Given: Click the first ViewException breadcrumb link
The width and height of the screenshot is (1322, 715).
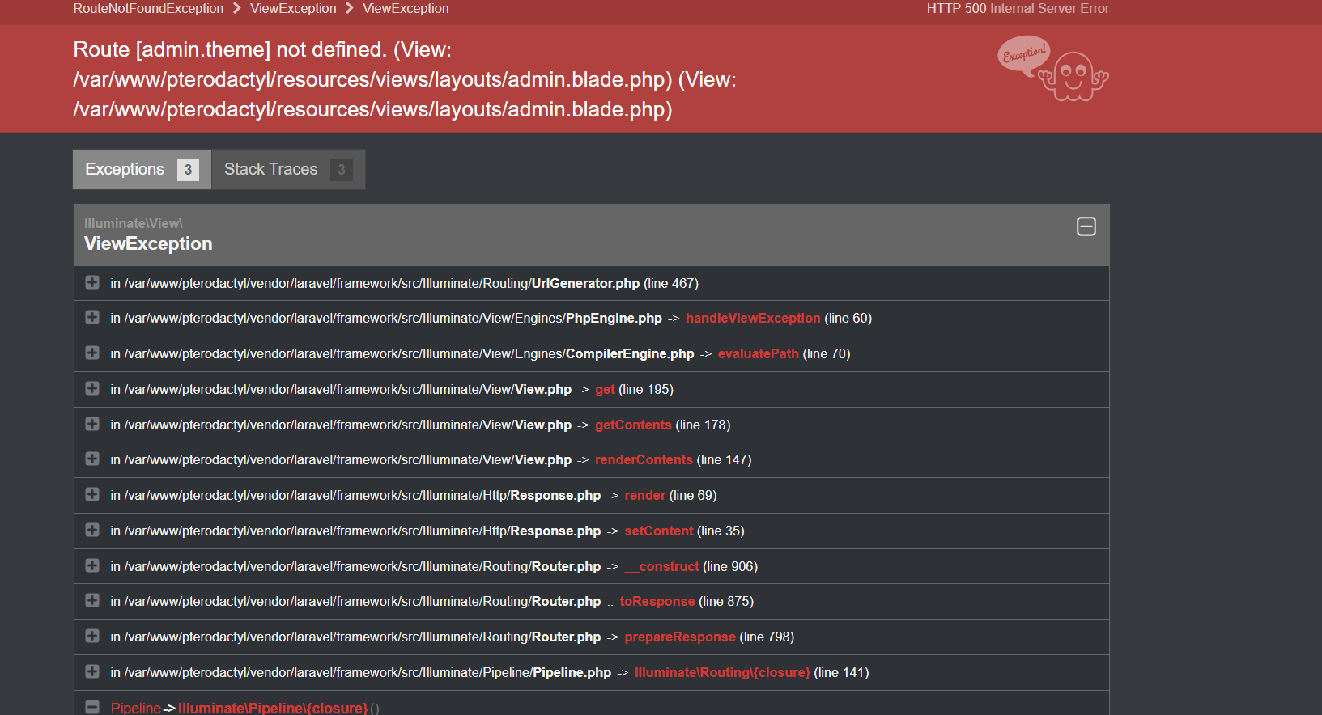Looking at the screenshot, I should coord(293,8).
